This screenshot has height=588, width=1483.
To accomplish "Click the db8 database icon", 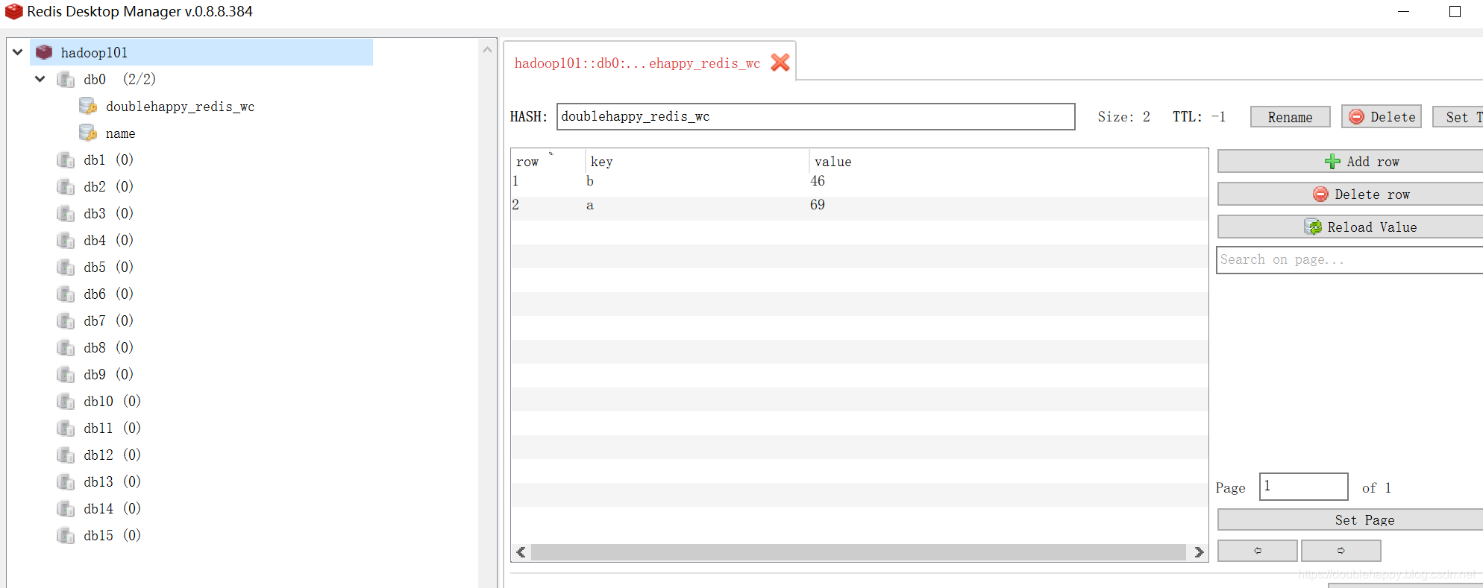I will pyautogui.click(x=66, y=347).
